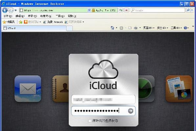The height and width of the screenshot is (131, 196).
Task: Open the 帮助 (Help) menu
Action: [x=72, y=16]
